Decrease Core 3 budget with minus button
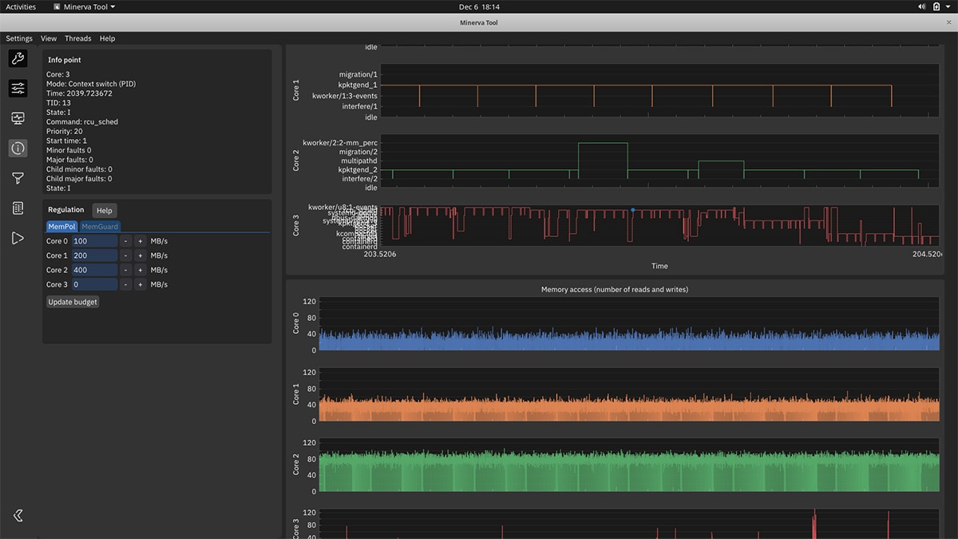Image resolution: width=958 pixels, height=539 pixels. point(126,284)
